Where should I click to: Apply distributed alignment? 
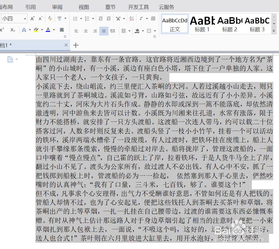coord(113,31)
